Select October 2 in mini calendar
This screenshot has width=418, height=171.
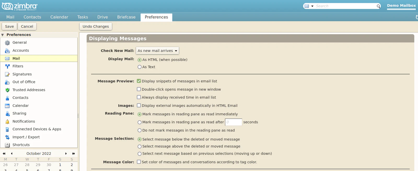coord(72,165)
